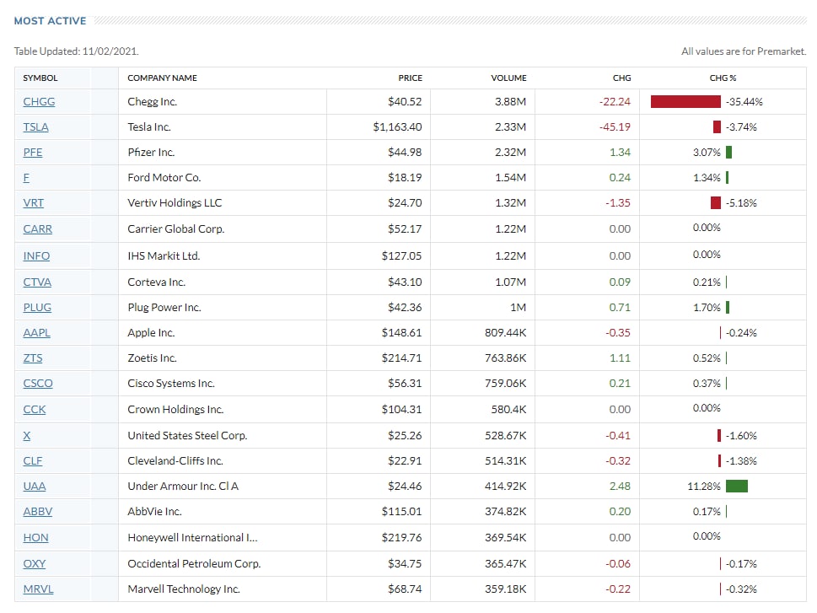Open the CTVA ticker link
Screen dimensions: 817x613
tap(37, 282)
